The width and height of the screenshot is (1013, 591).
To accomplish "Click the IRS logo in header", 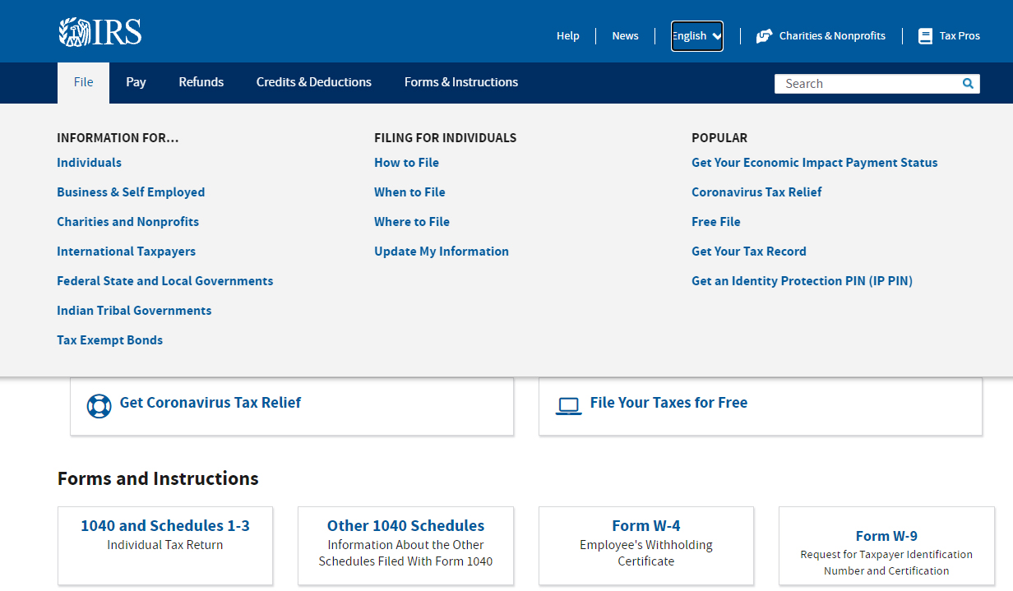I will click(x=100, y=32).
